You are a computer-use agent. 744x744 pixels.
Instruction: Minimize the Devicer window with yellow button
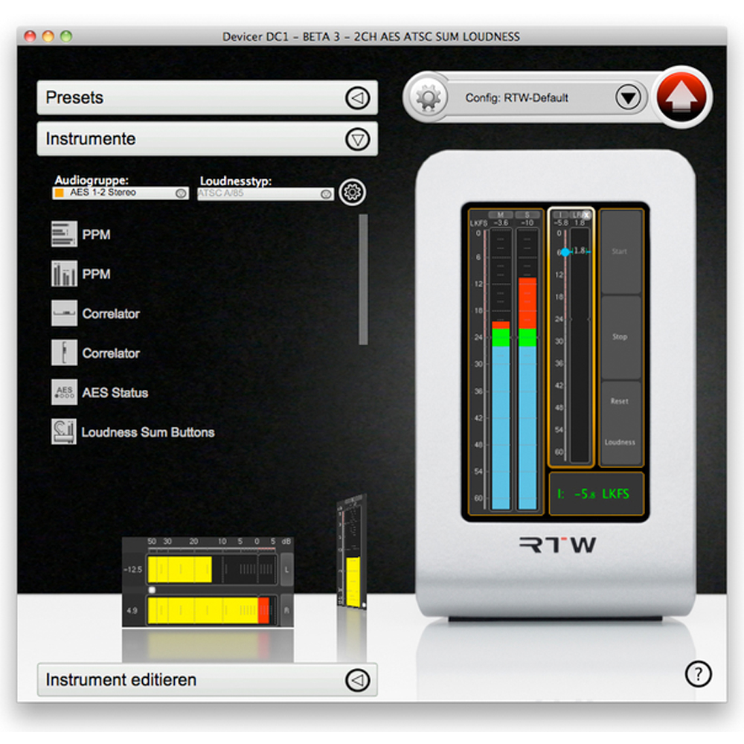point(48,36)
